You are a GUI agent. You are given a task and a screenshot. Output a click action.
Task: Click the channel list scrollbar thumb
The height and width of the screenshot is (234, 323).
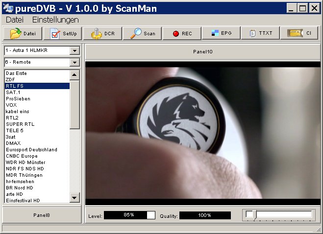click(x=75, y=105)
